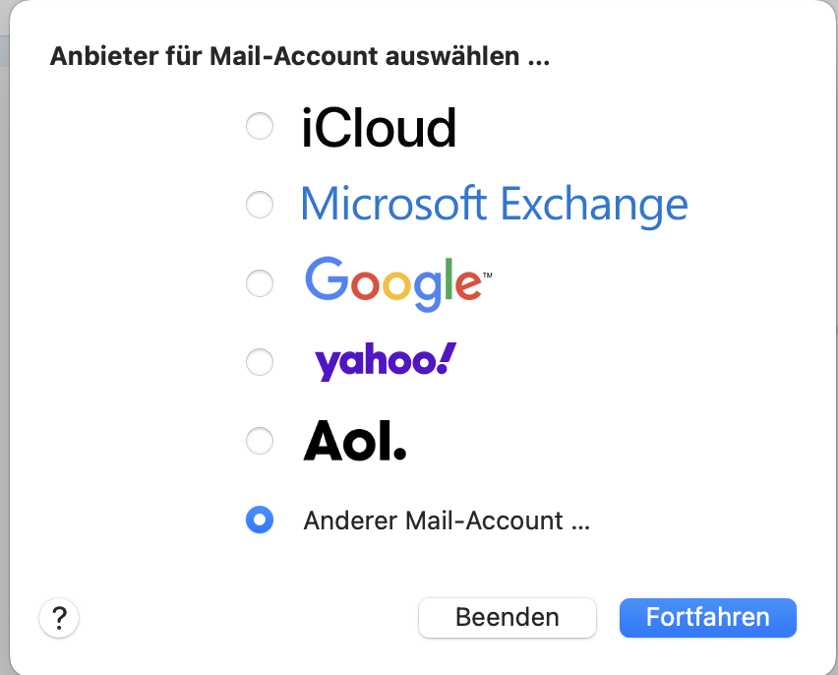838x675 pixels.
Task: Click the Microsoft Exchange logo text
Action: tap(493, 205)
